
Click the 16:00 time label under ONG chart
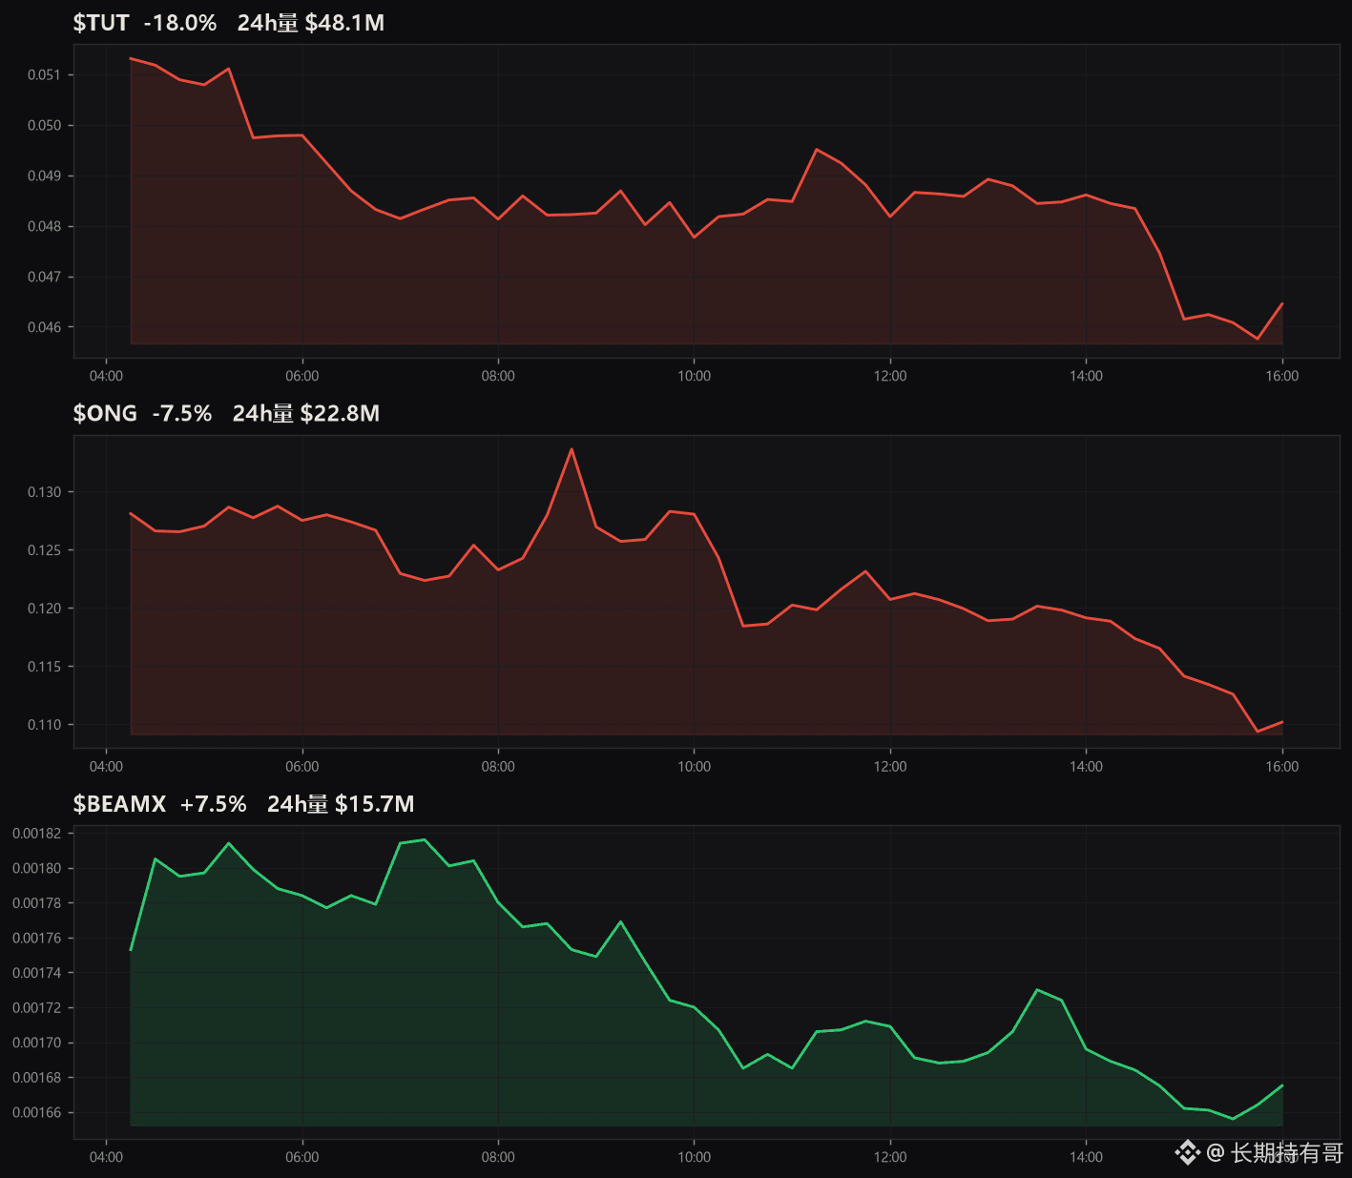coord(1282,767)
